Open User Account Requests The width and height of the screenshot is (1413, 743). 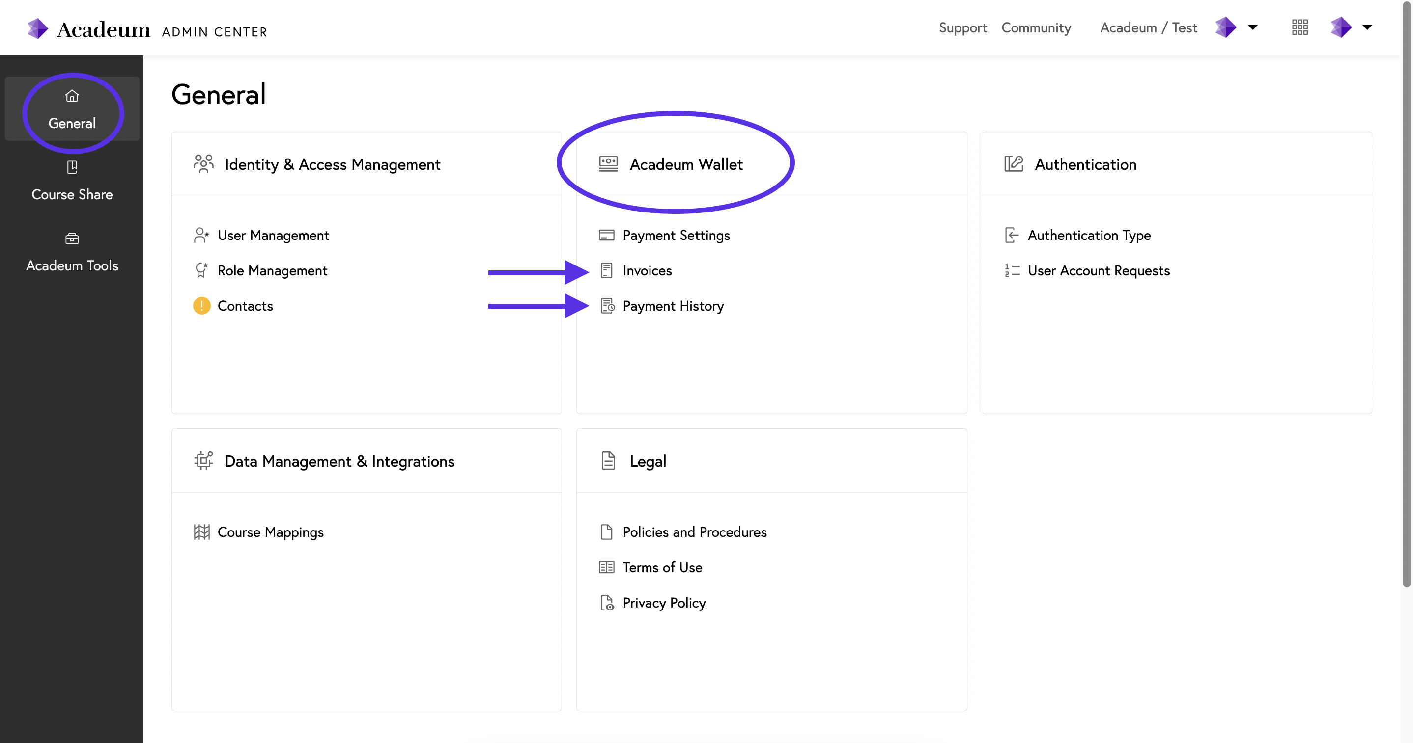click(x=1098, y=270)
